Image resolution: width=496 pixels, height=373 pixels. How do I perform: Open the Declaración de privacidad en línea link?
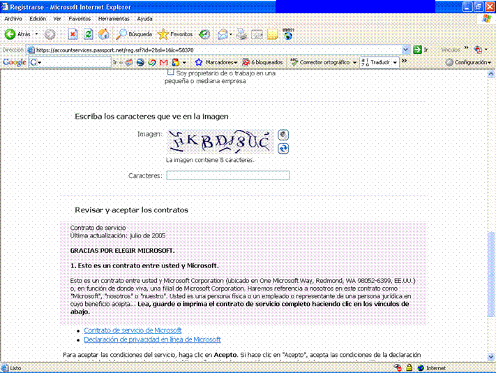tap(152, 339)
